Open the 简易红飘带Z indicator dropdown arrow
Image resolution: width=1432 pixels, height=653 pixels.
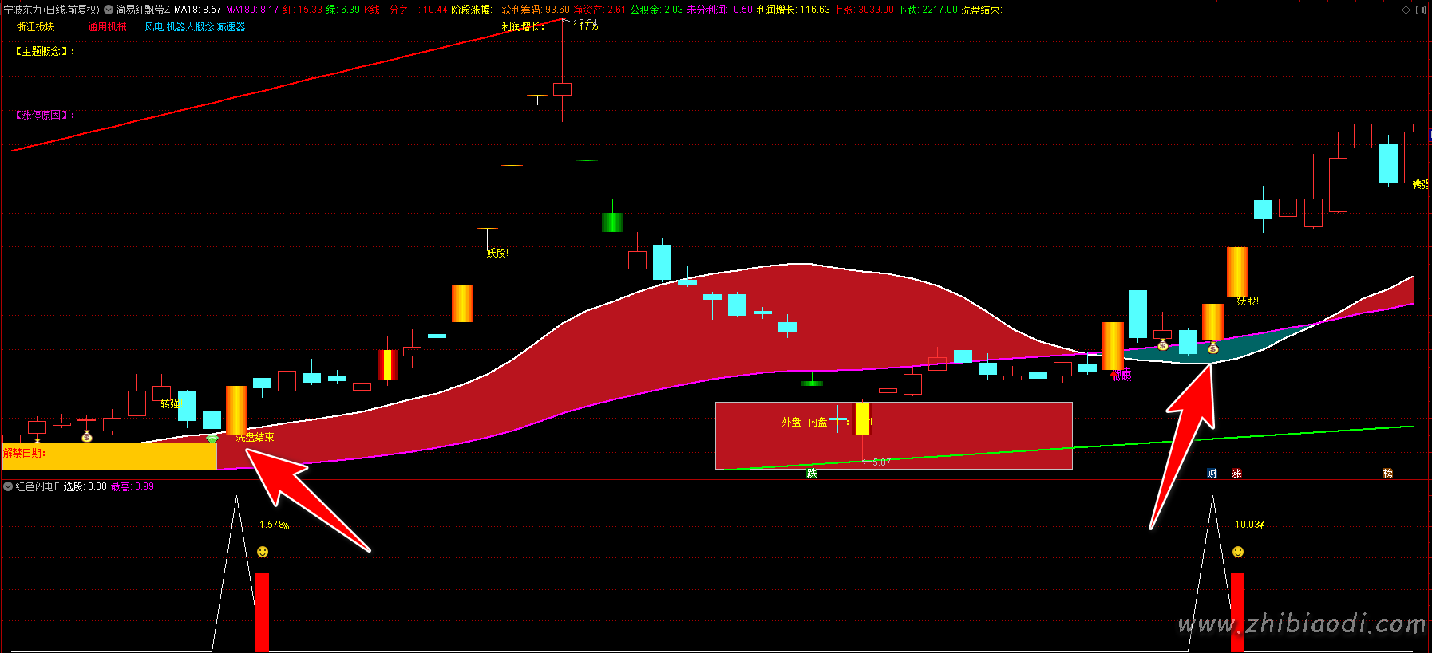coord(109,10)
